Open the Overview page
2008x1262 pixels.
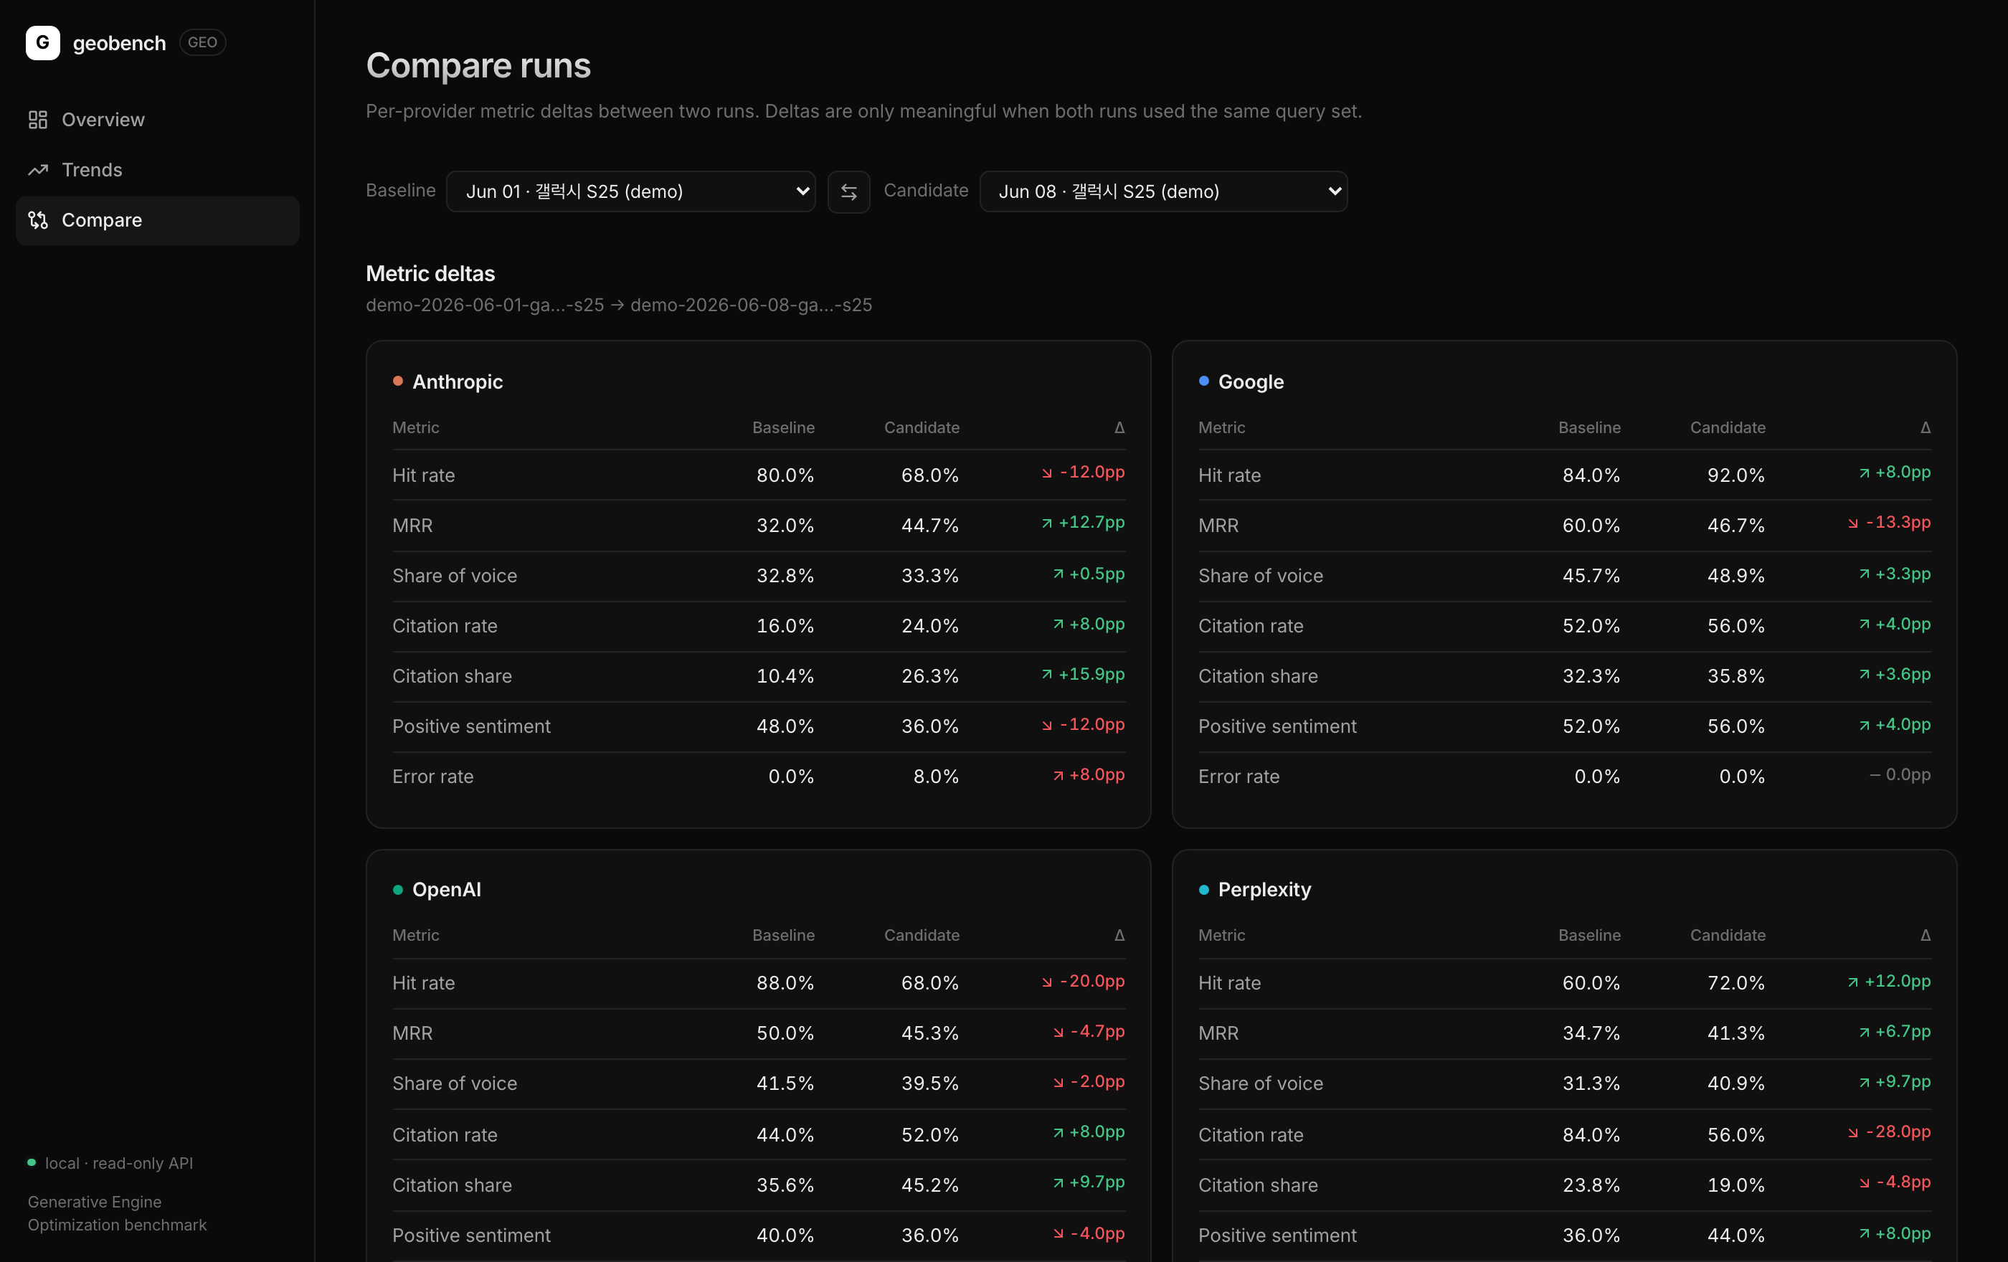click(158, 120)
